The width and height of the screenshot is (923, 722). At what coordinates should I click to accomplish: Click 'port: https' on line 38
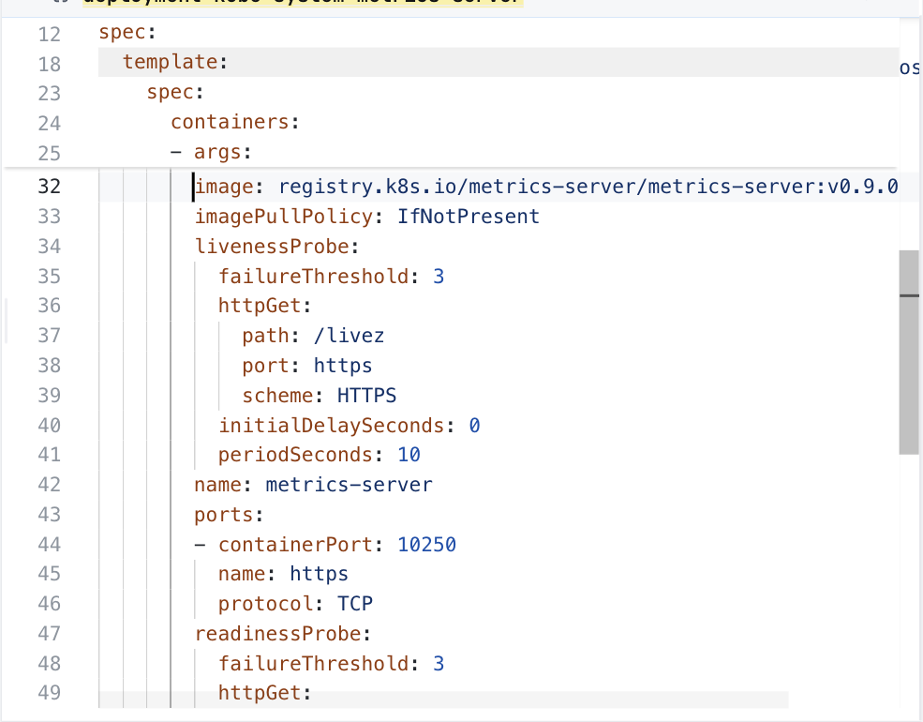306,366
